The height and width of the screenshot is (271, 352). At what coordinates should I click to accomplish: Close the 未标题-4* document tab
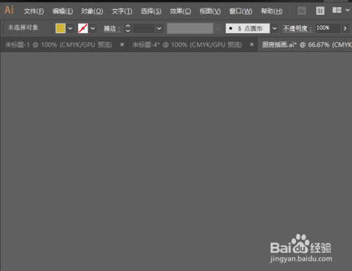pos(252,44)
